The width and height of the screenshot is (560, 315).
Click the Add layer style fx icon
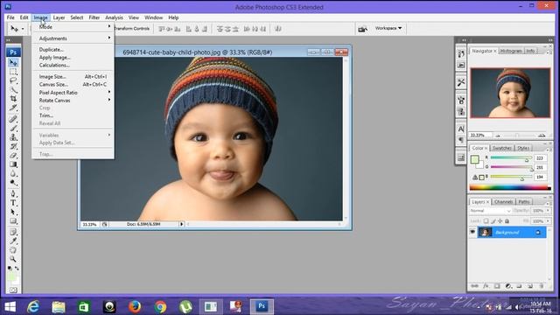coord(486,286)
